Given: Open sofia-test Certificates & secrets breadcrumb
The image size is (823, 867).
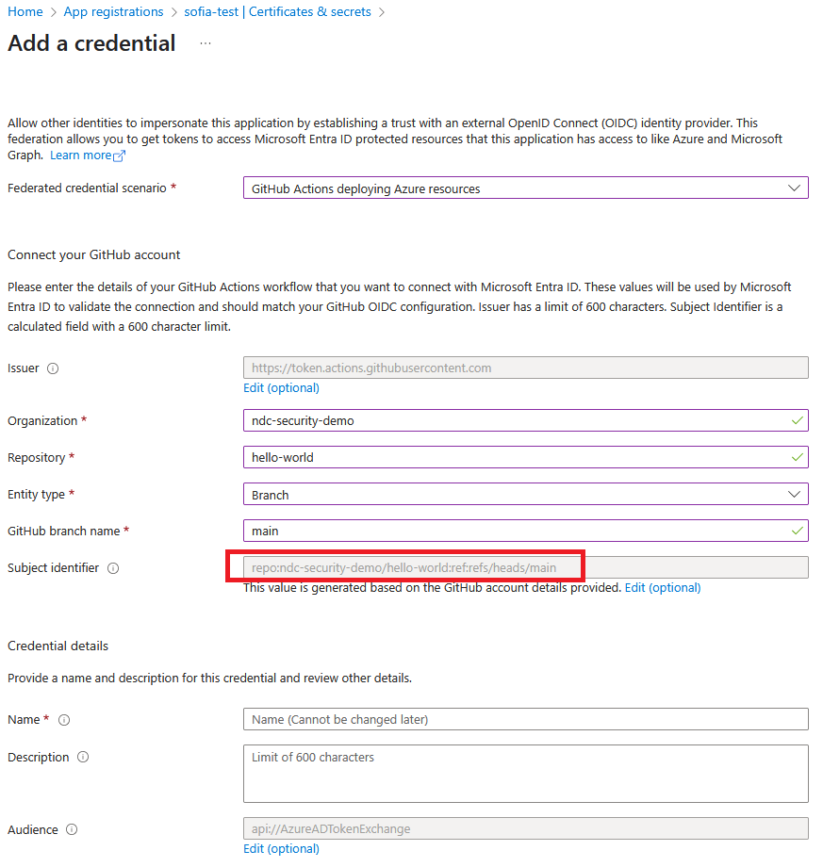Looking at the screenshot, I should coord(281,11).
